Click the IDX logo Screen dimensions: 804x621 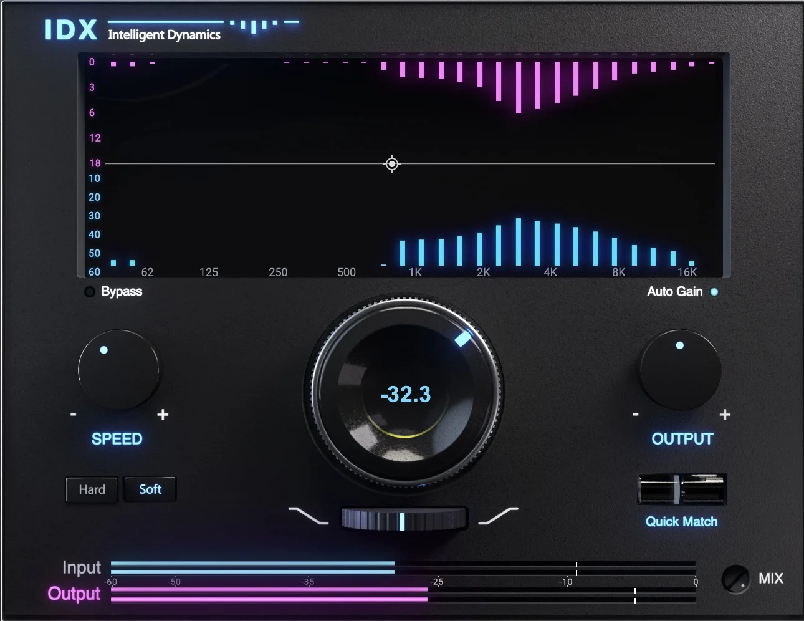click(70, 29)
